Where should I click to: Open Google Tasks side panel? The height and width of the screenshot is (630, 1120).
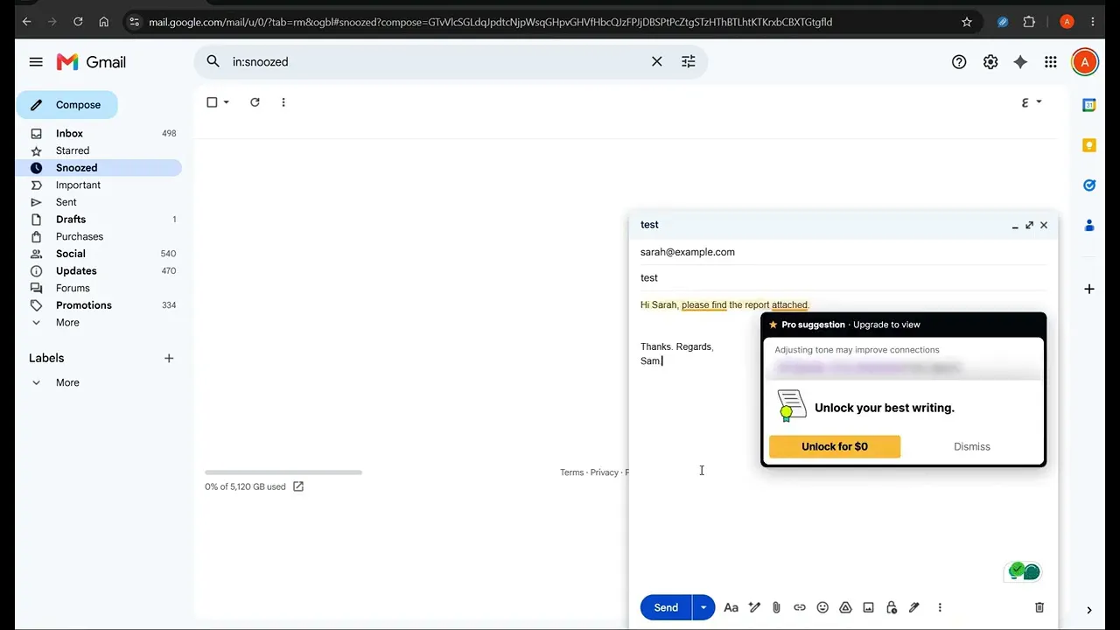click(1089, 185)
